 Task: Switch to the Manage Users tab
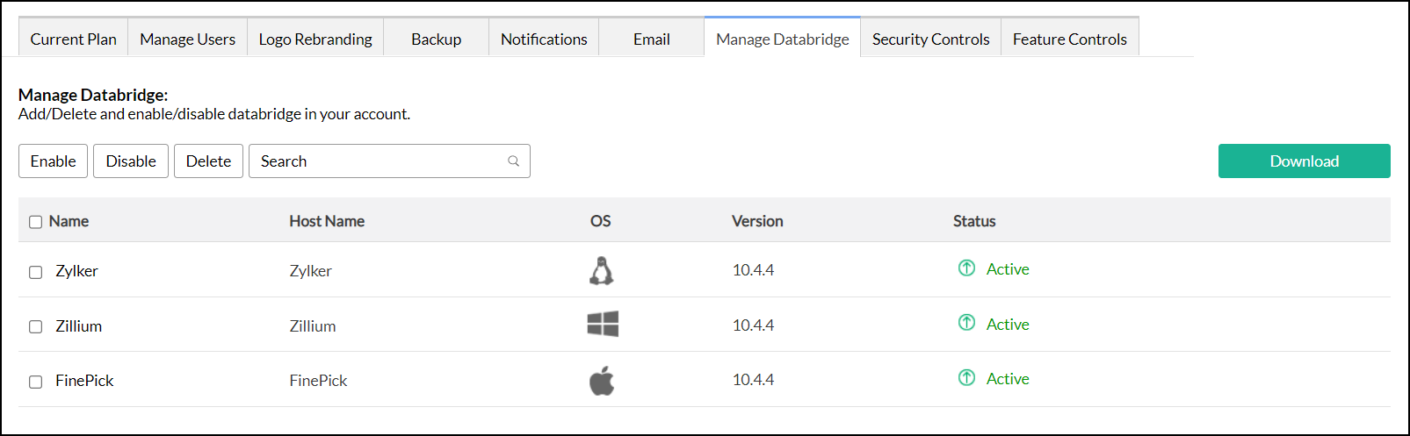tap(187, 39)
